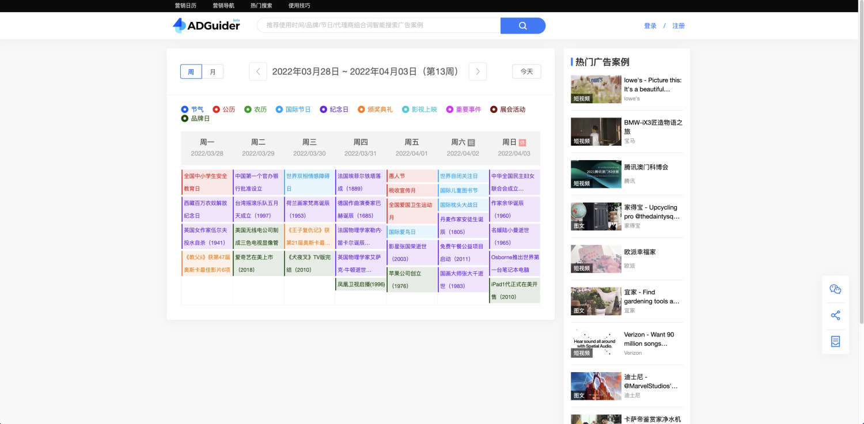This screenshot has height=424, width=864.
Task: Open the 国际儿童图书节 event
Action: coord(463,190)
